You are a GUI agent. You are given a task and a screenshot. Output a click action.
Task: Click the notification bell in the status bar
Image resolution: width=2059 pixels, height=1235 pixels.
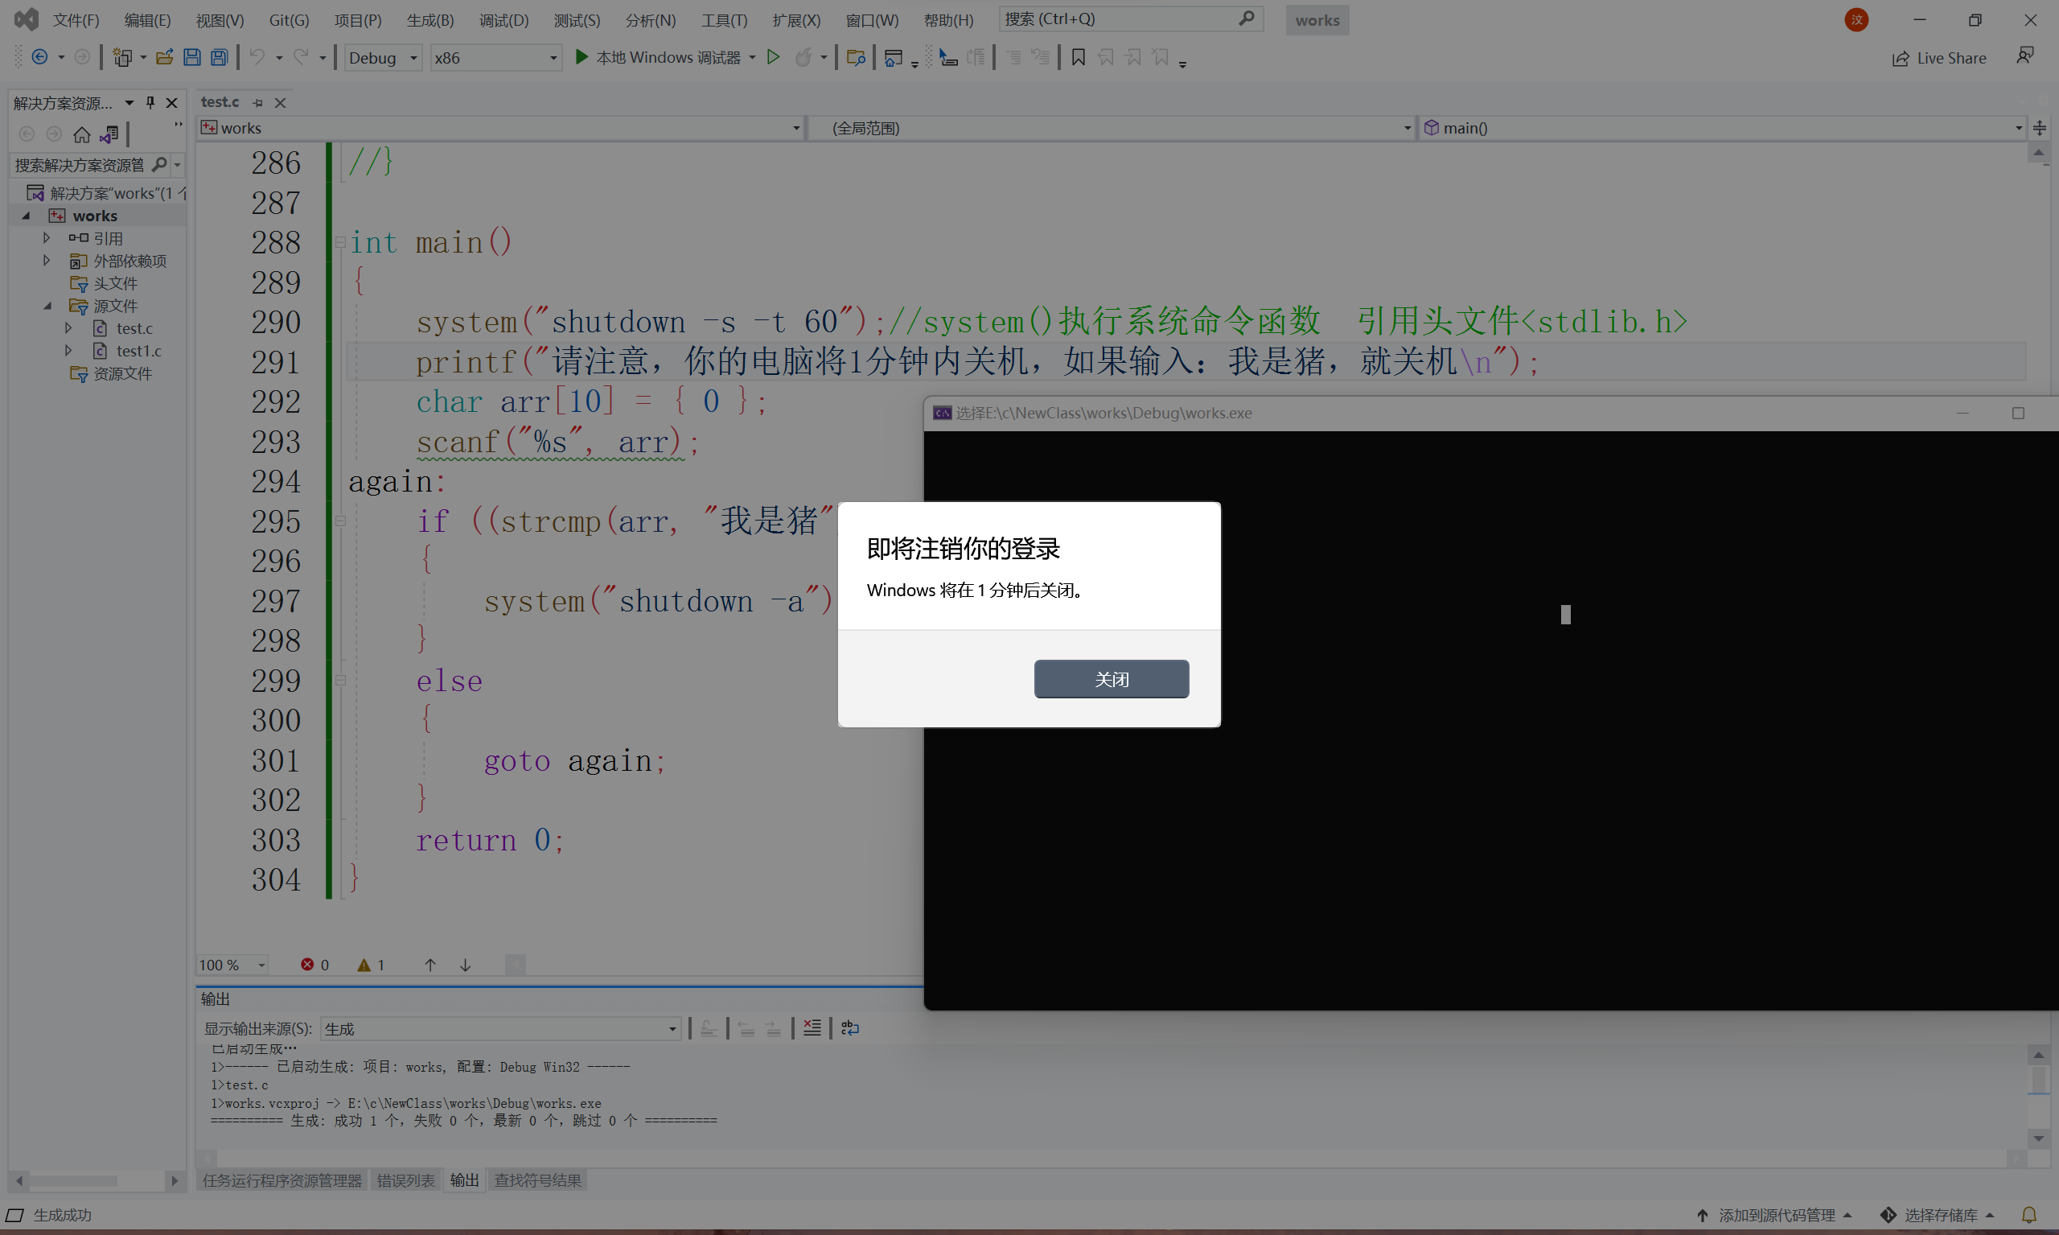pos(2029,1215)
